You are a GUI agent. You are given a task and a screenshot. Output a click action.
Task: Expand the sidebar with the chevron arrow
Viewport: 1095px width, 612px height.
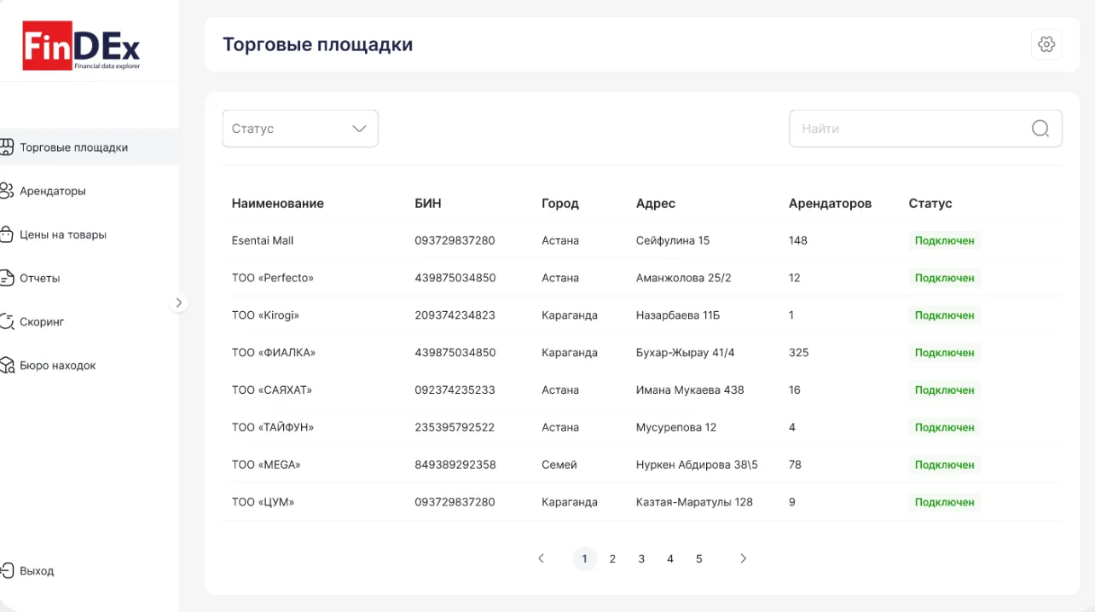point(178,303)
